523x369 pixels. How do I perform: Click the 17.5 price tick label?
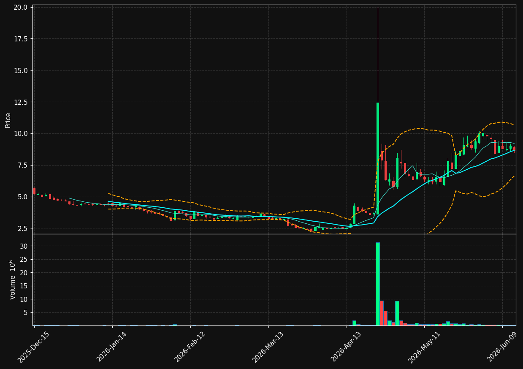[21, 39]
